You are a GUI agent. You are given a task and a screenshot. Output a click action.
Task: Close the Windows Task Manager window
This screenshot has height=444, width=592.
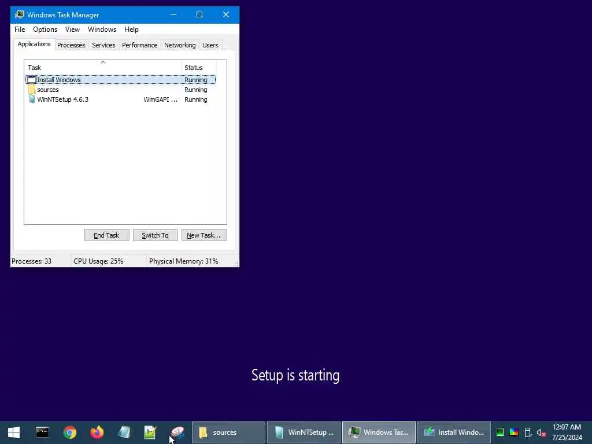click(x=226, y=14)
